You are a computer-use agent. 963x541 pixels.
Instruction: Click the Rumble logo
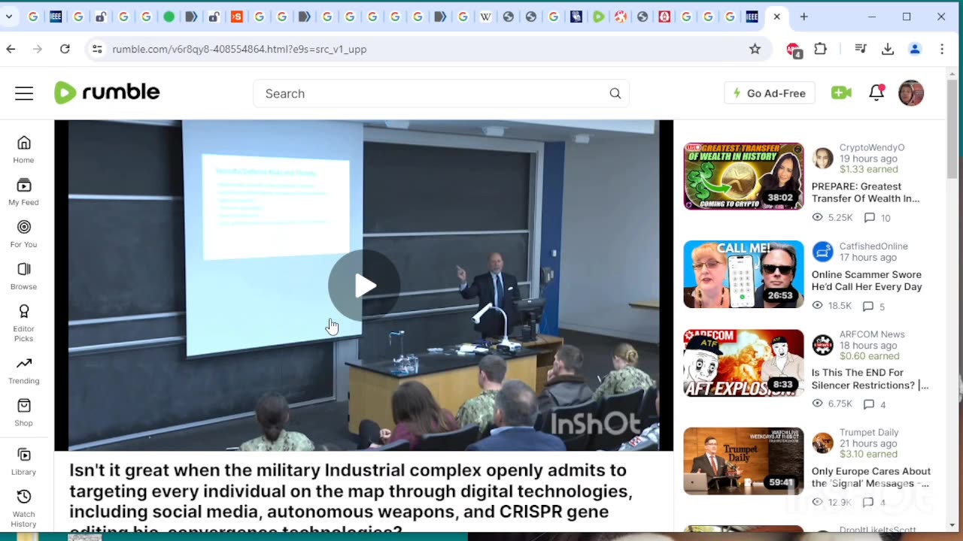[x=107, y=92]
